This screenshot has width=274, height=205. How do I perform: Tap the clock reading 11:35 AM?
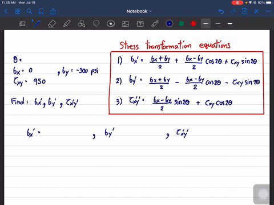click(9, 3)
